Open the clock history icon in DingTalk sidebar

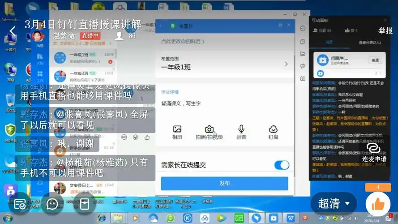(x=303, y=41)
